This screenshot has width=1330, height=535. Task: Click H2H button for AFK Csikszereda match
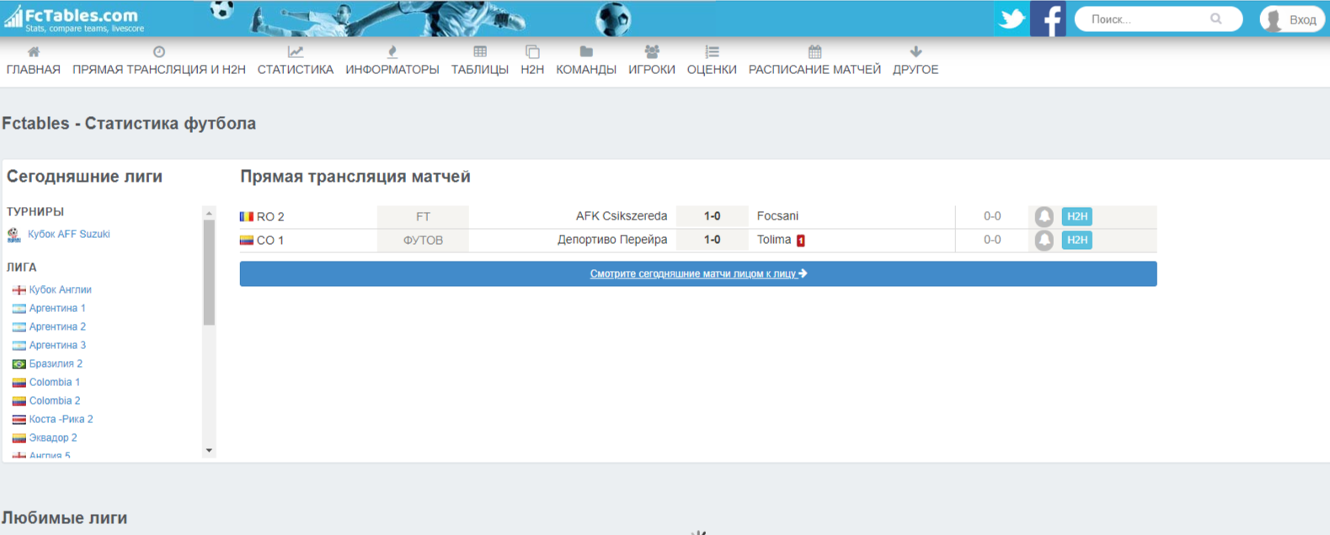coord(1076,216)
